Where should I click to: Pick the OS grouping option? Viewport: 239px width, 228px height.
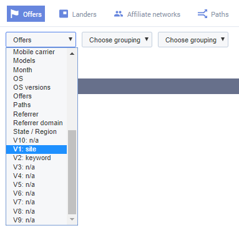point(36,78)
